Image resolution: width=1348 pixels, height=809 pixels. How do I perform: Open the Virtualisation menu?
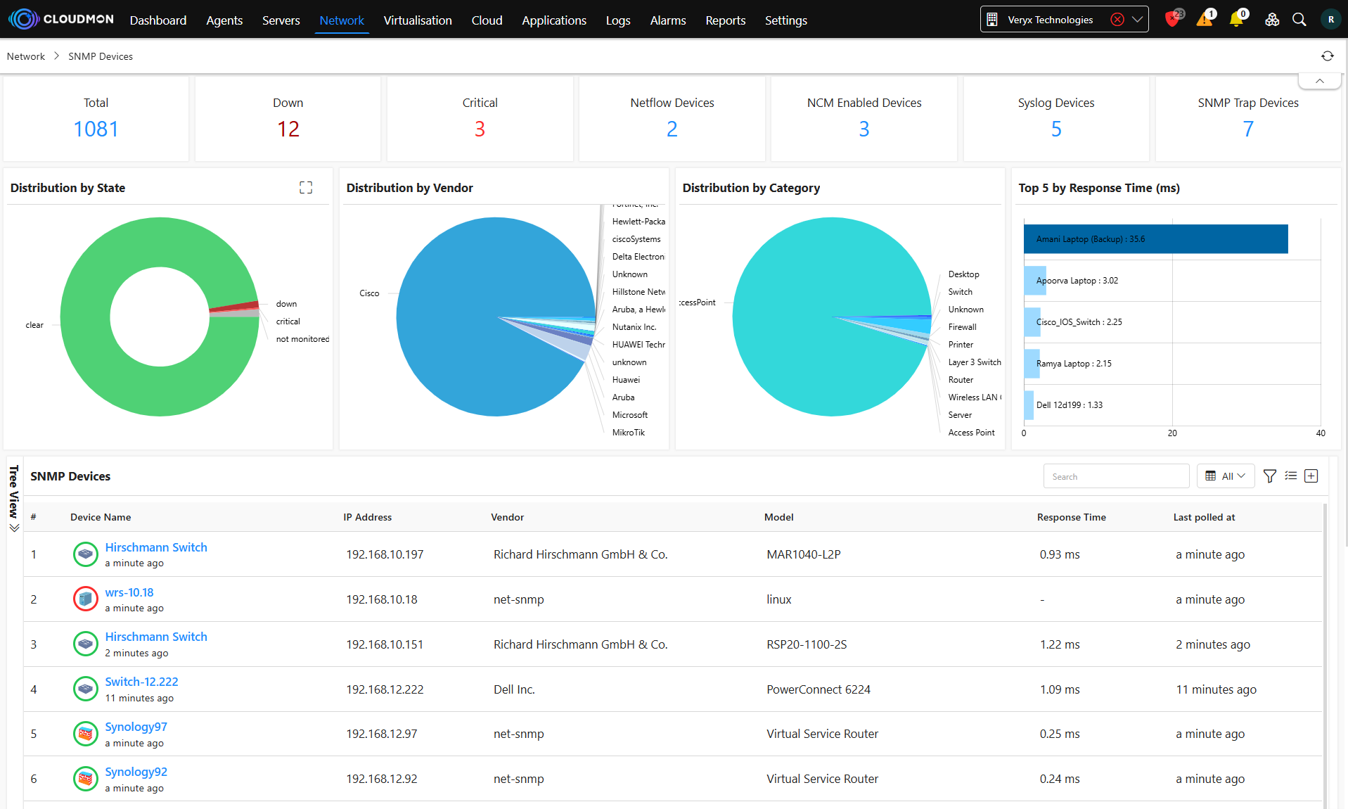click(x=418, y=20)
